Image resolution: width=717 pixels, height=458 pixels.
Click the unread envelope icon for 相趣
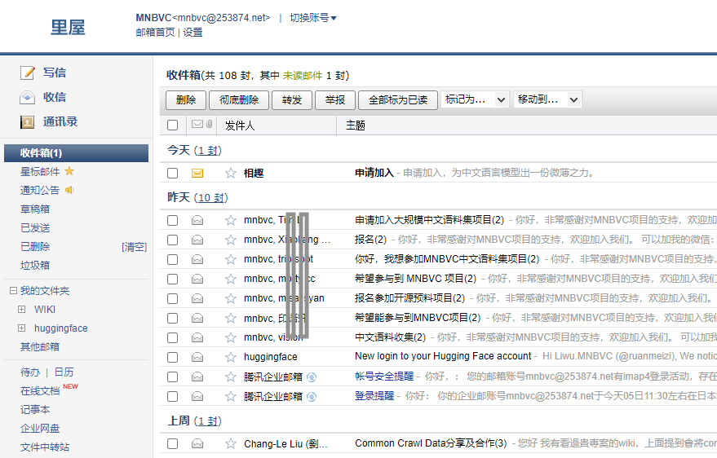coord(197,173)
